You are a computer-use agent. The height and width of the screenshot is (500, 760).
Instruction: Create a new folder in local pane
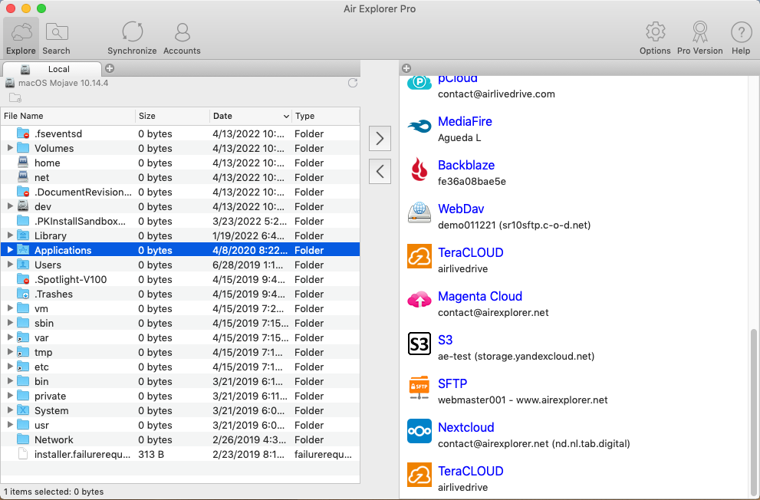15,98
